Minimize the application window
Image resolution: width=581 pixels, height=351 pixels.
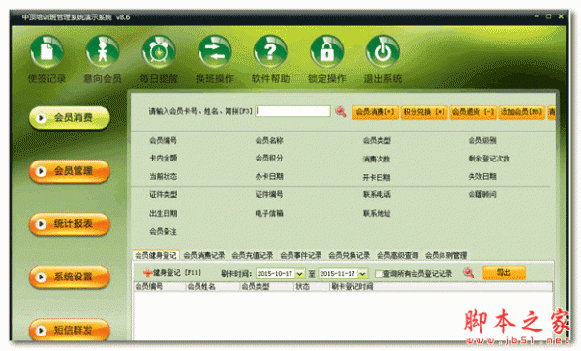tap(536, 16)
